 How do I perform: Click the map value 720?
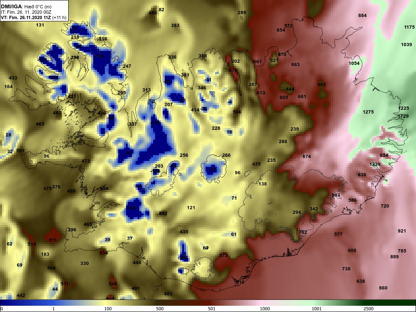click(385, 206)
